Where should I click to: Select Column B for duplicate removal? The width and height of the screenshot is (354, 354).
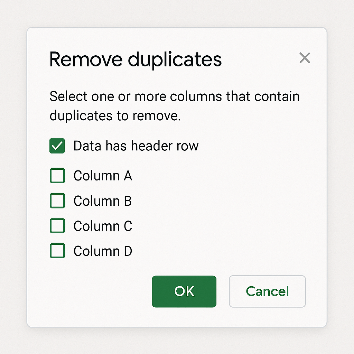click(x=57, y=201)
